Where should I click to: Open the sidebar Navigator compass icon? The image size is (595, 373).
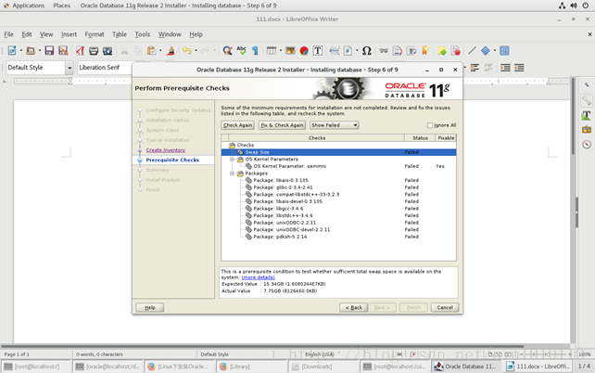coord(587,145)
